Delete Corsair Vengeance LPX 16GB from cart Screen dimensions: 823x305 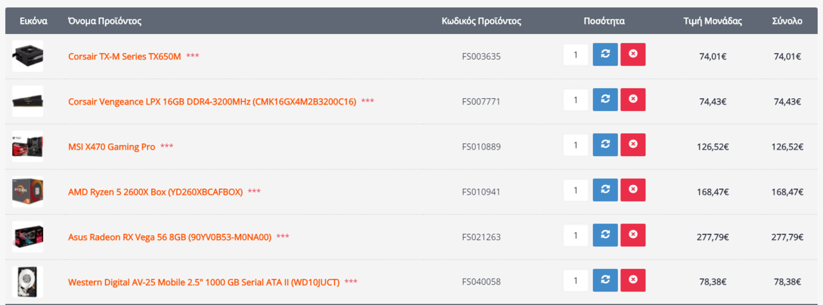pyautogui.click(x=633, y=100)
